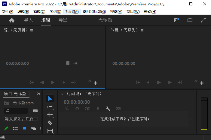Open Source monitor button editor plus
The height and width of the screenshot is (140, 211).
click(x=96, y=83)
